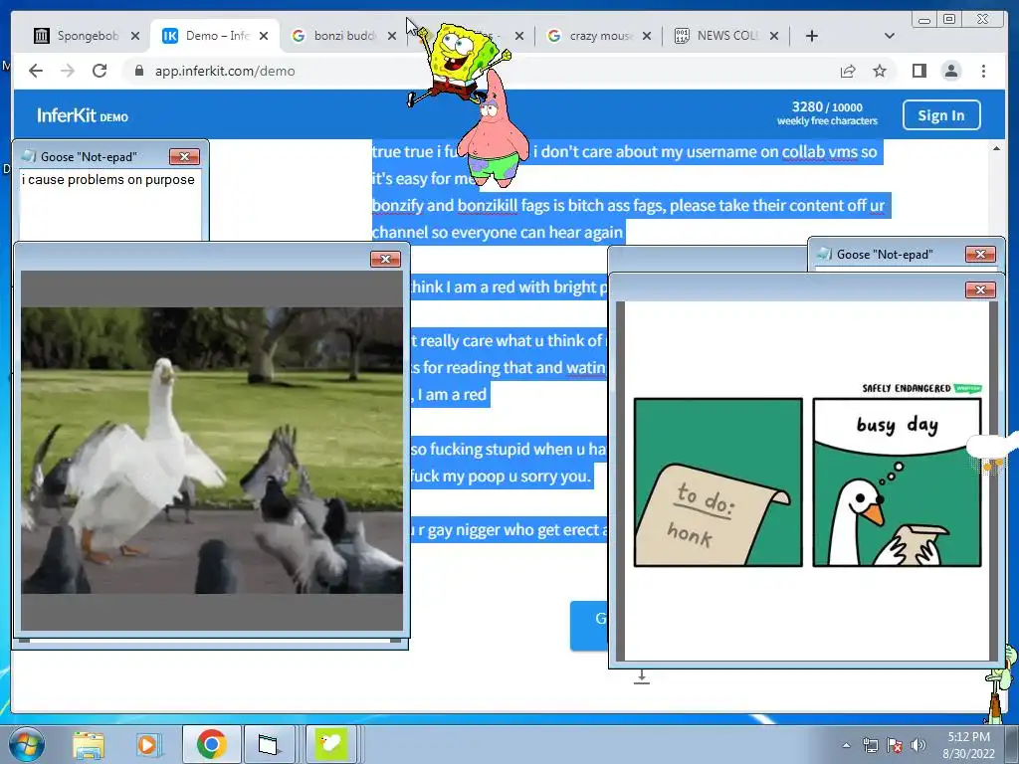Screen dimensions: 1019x764
Task: Switch to the bonzi buddy tab
Action: tap(343, 36)
